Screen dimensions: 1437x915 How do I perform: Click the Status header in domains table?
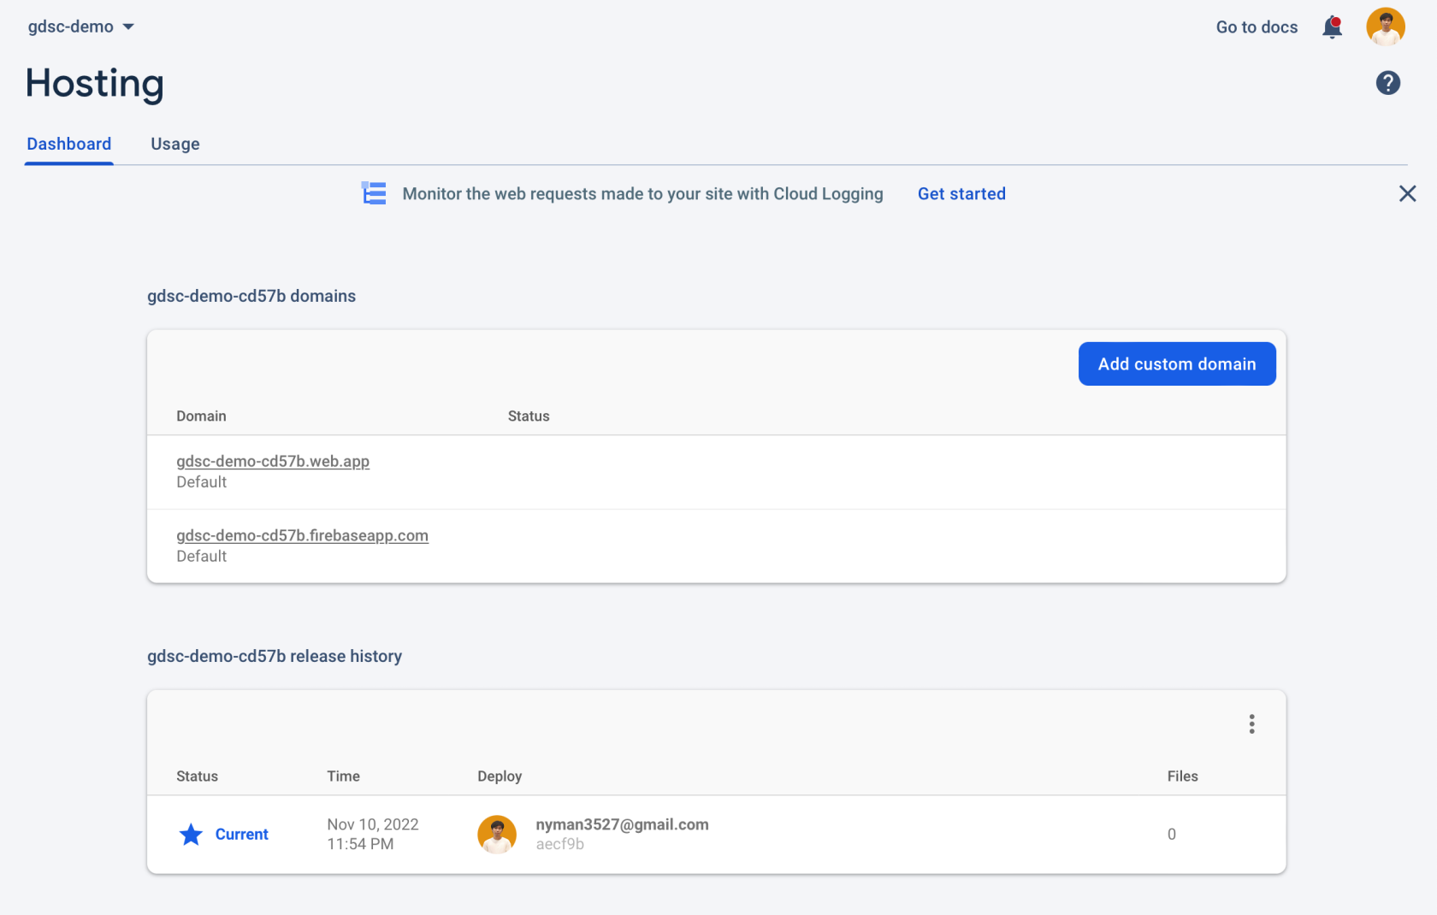click(x=529, y=416)
